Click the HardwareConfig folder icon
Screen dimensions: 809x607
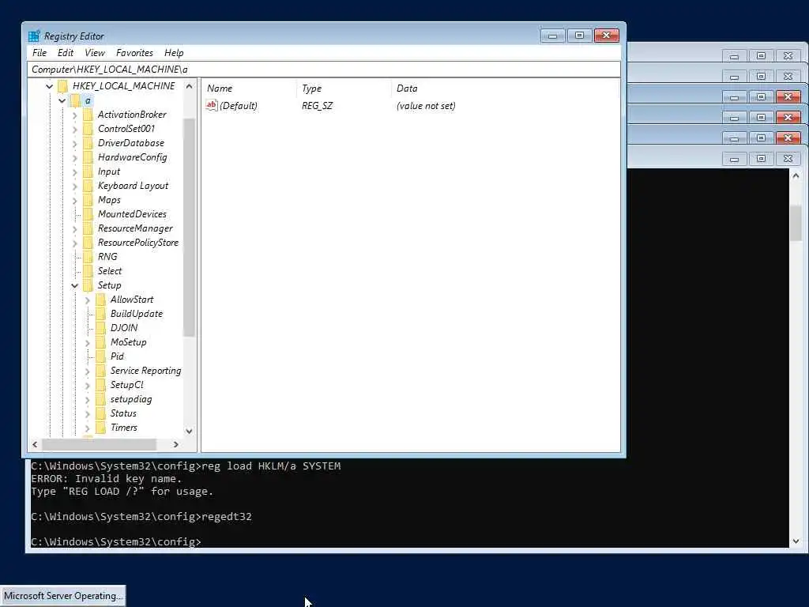point(88,157)
